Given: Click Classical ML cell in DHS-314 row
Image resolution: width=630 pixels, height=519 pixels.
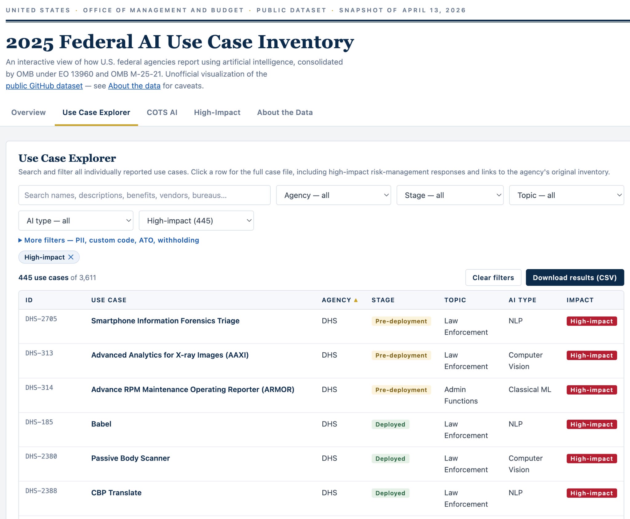Looking at the screenshot, I should [x=530, y=390].
